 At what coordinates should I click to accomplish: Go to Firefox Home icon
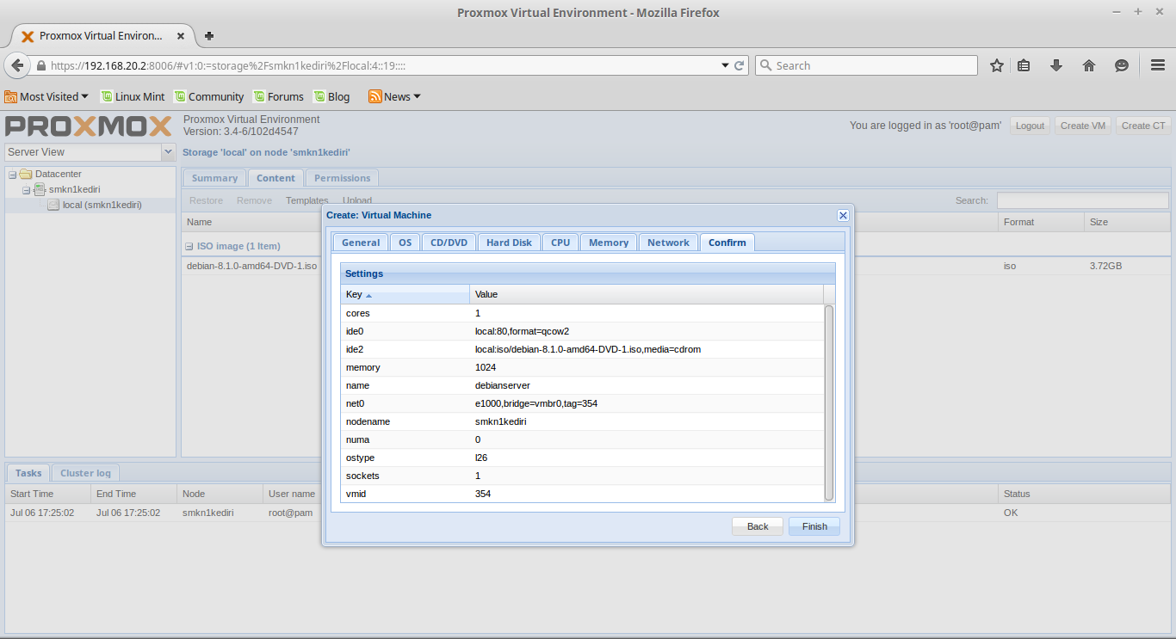point(1089,65)
